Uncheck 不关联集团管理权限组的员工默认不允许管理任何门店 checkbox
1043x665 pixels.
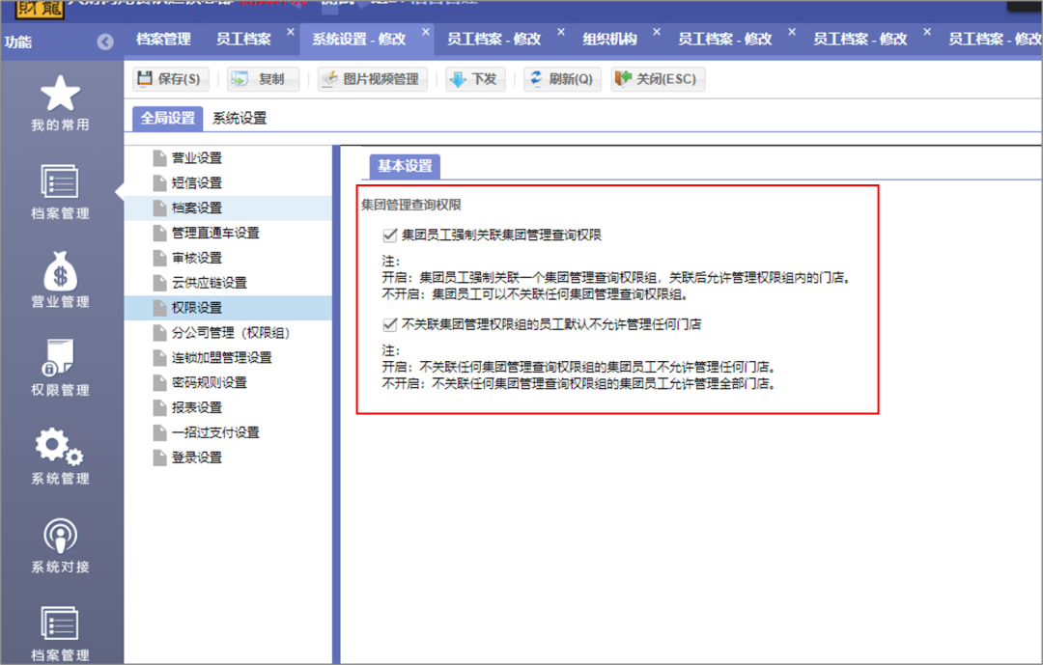point(390,324)
